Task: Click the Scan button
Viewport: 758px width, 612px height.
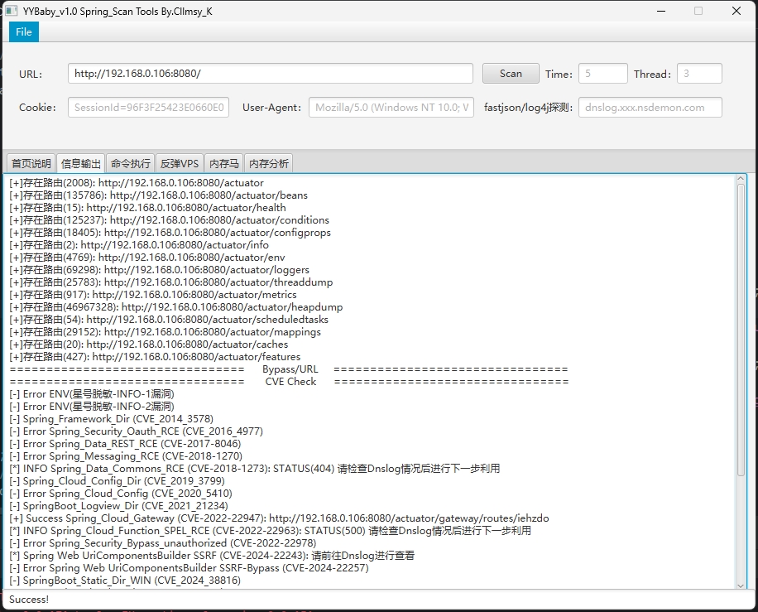Action: (x=511, y=74)
